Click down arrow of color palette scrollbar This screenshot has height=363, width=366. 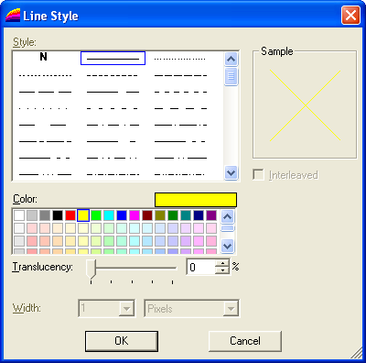(x=228, y=246)
